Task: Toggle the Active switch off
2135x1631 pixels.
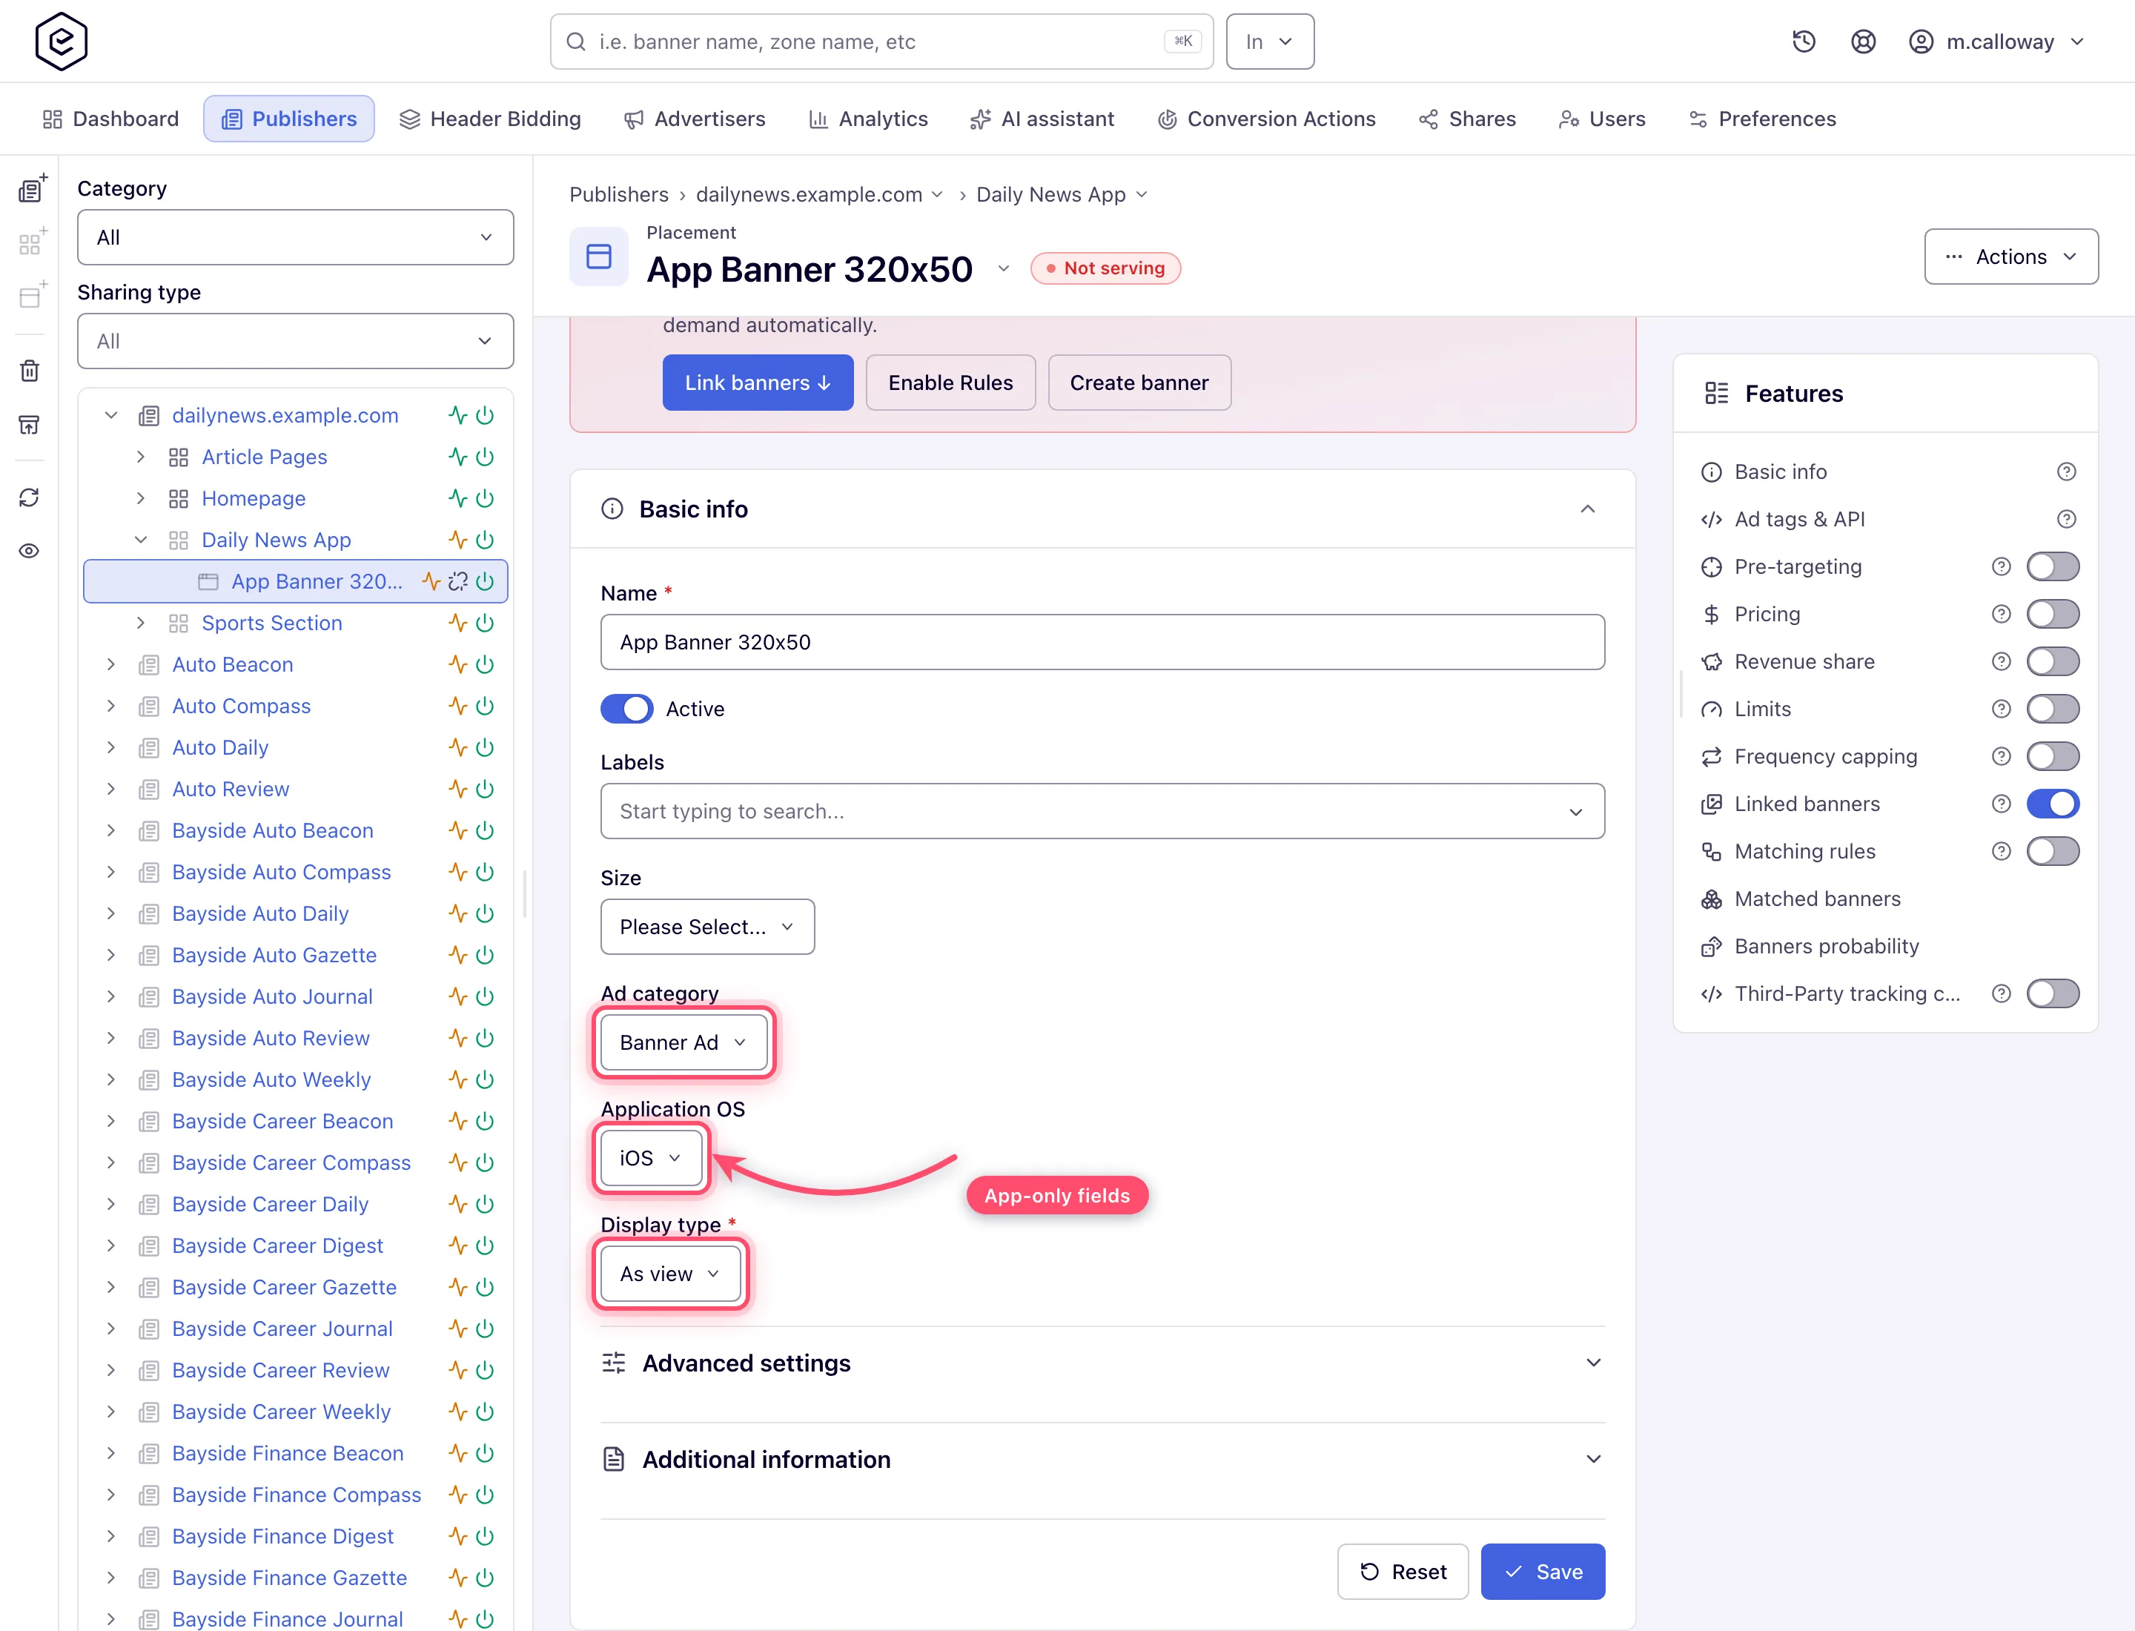Action: point(627,709)
